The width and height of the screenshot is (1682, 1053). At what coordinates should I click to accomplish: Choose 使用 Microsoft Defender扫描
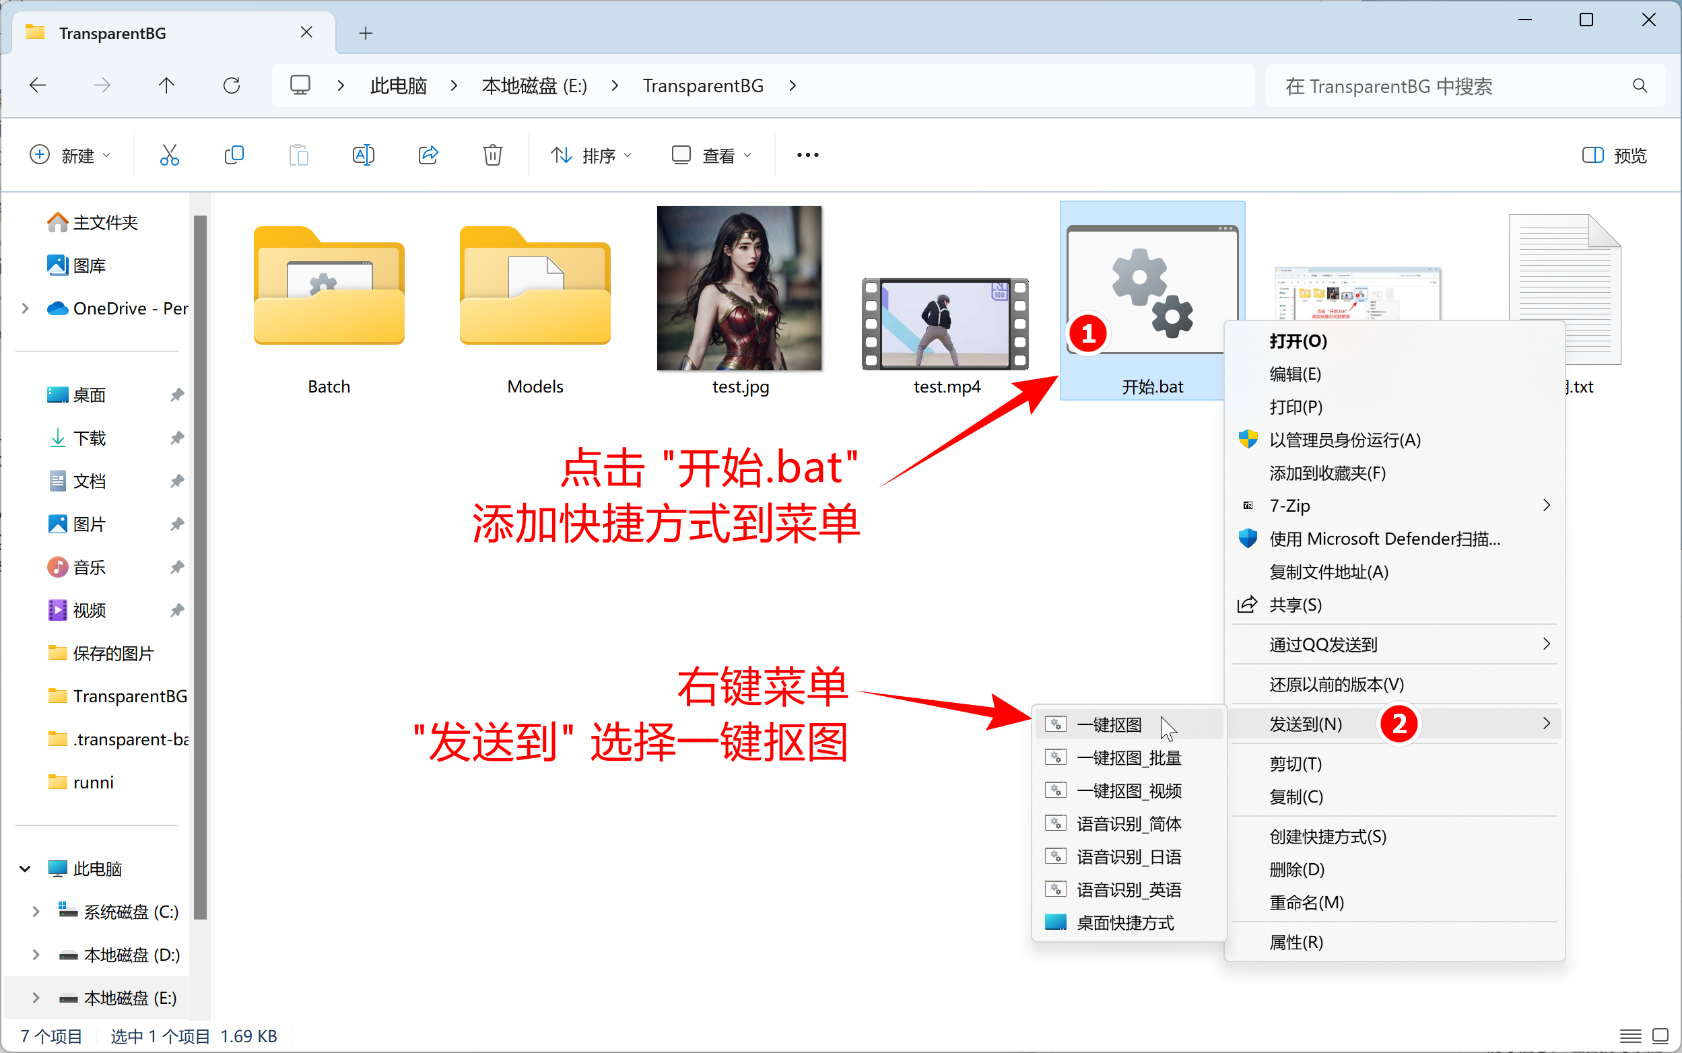[1395, 539]
